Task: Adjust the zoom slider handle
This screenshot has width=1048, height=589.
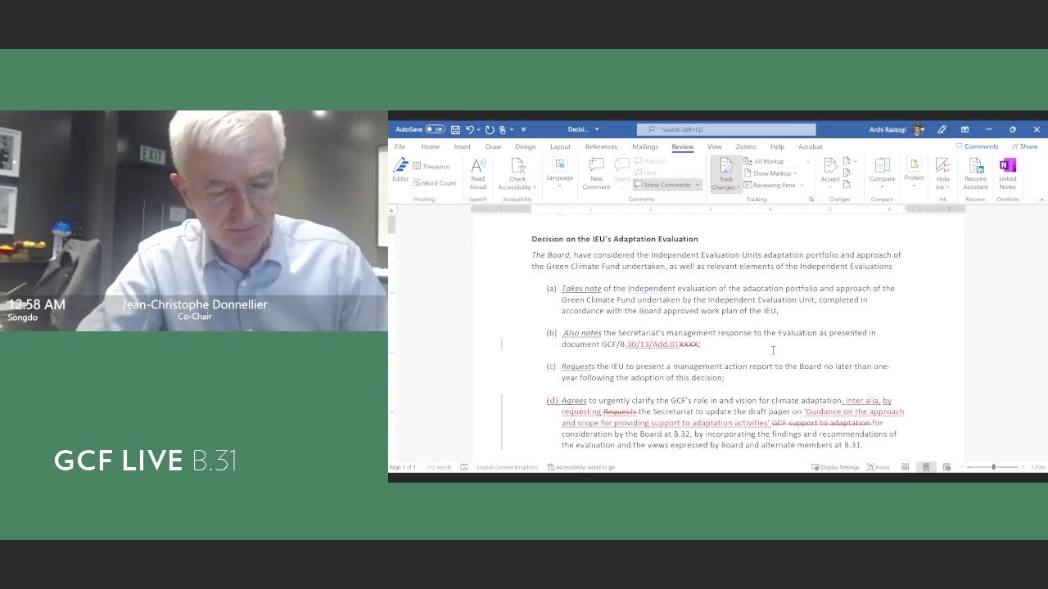Action: coord(994,467)
